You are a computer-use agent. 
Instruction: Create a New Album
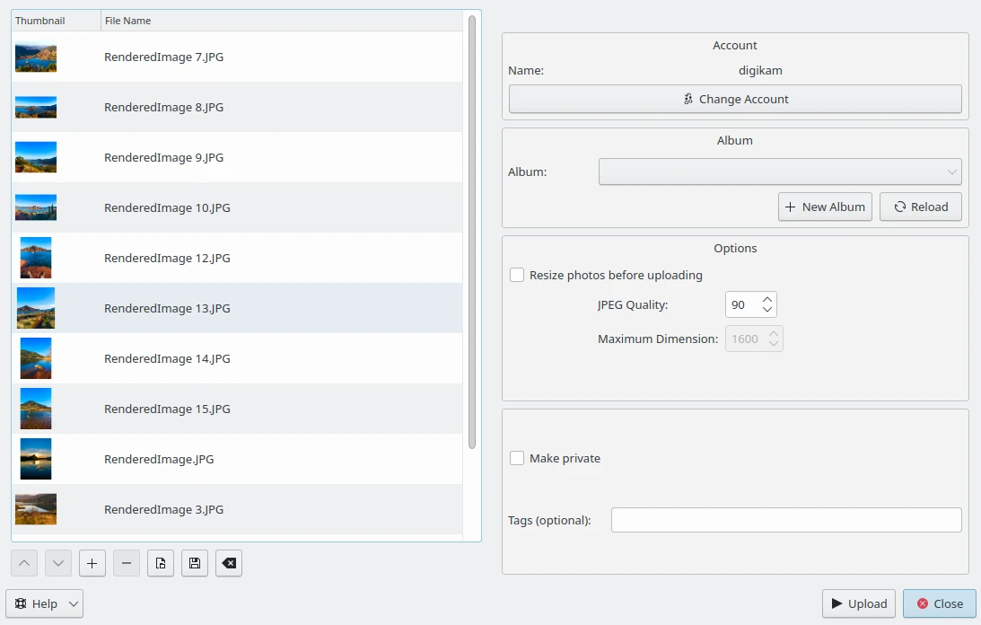click(x=825, y=207)
